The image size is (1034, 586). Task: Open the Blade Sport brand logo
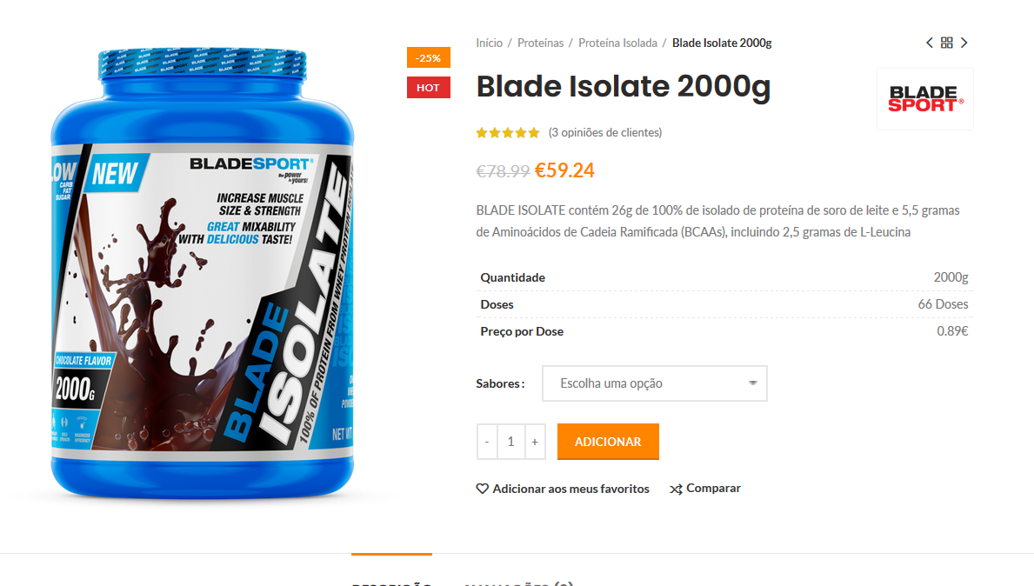coord(925,99)
